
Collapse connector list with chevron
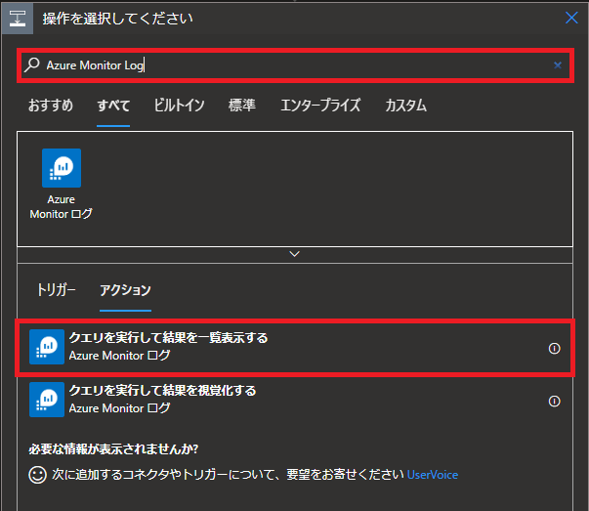click(x=295, y=254)
